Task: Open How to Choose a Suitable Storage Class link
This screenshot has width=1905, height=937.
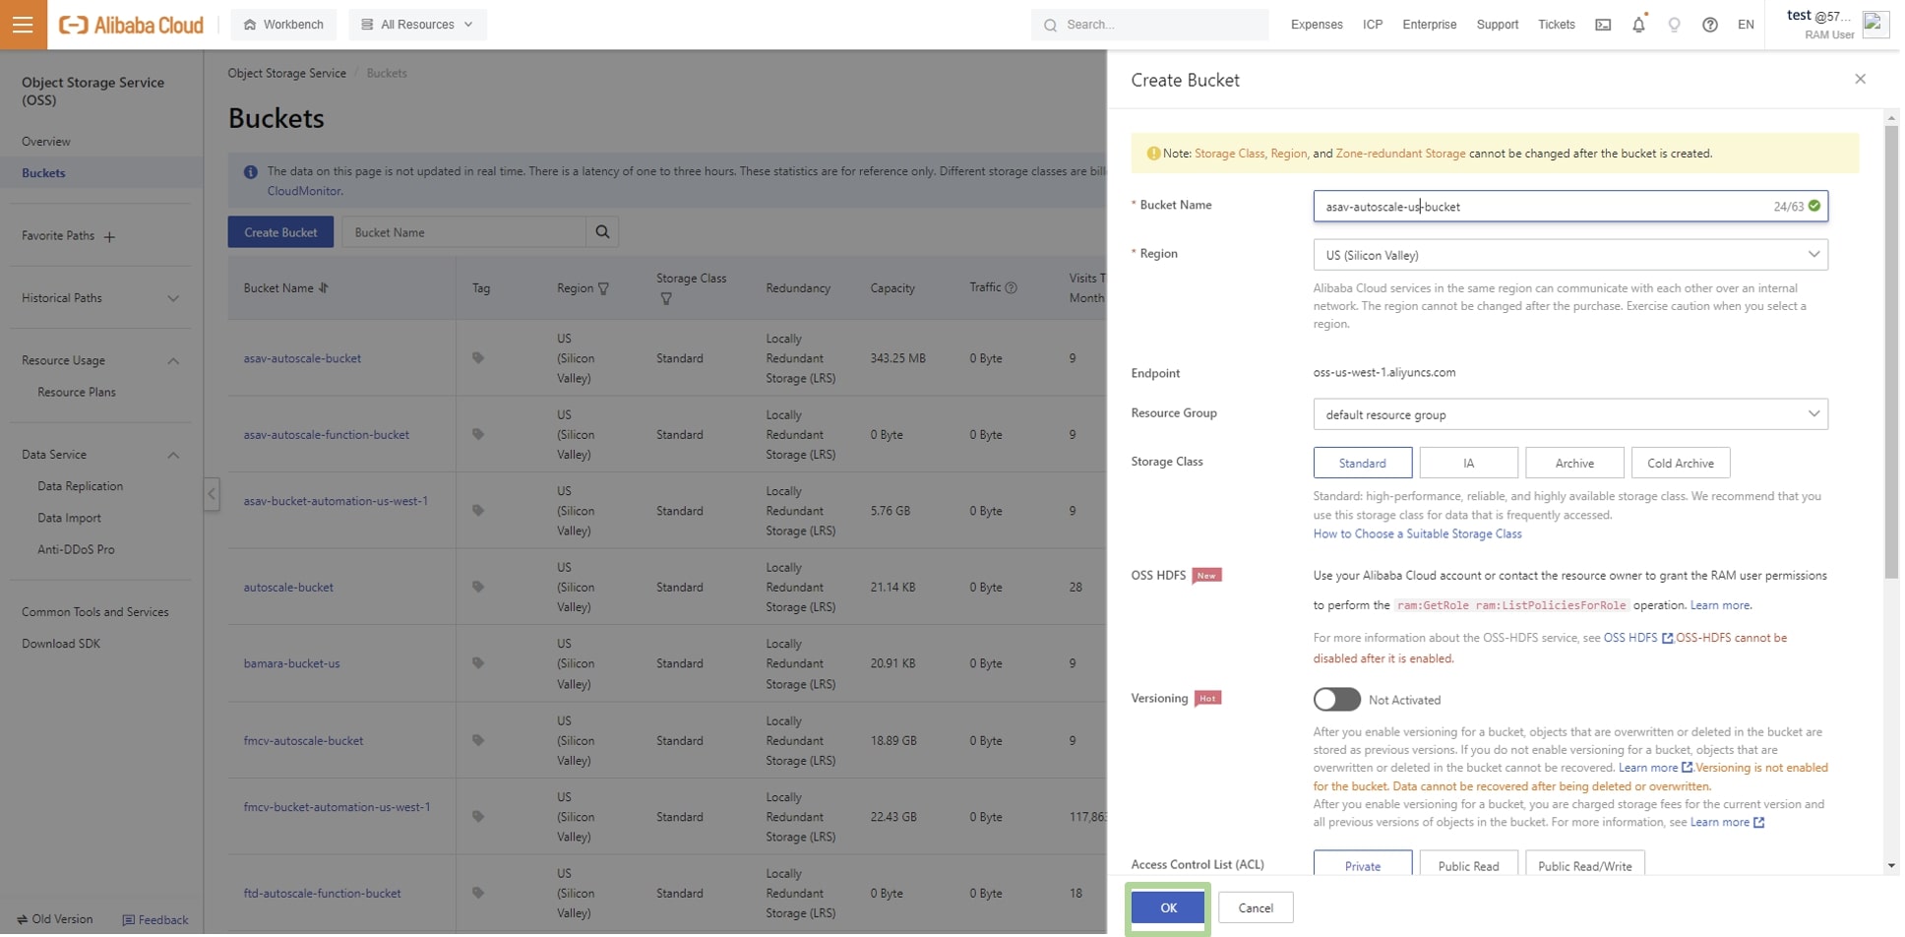Action: (x=1417, y=533)
